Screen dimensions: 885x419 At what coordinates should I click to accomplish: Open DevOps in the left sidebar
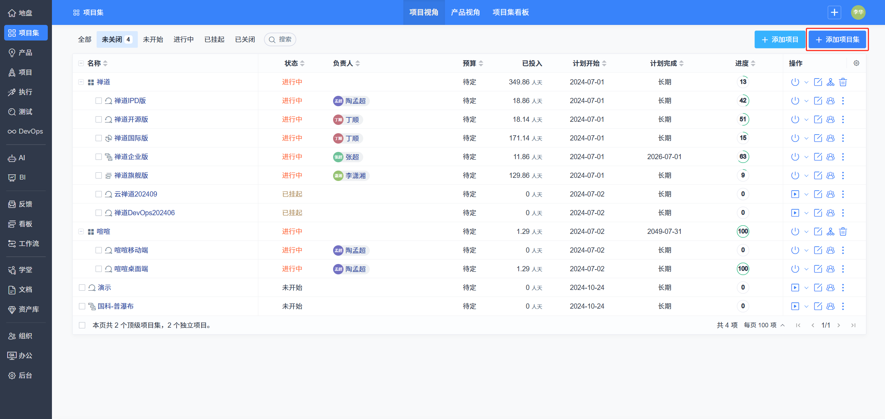(x=26, y=131)
